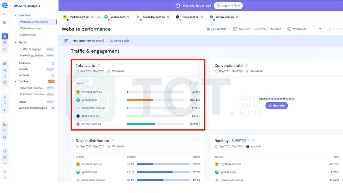Open the Worldwide region dropdown

304,29
